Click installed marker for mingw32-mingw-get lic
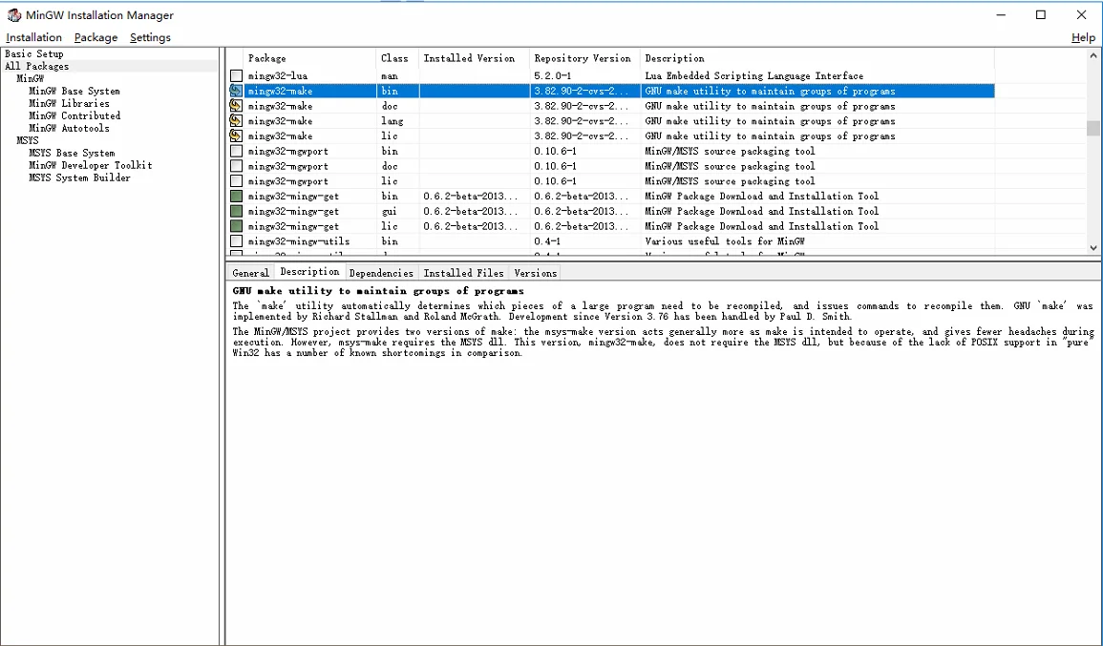1103x646 pixels. pyautogui.click(x=237, y=226)
